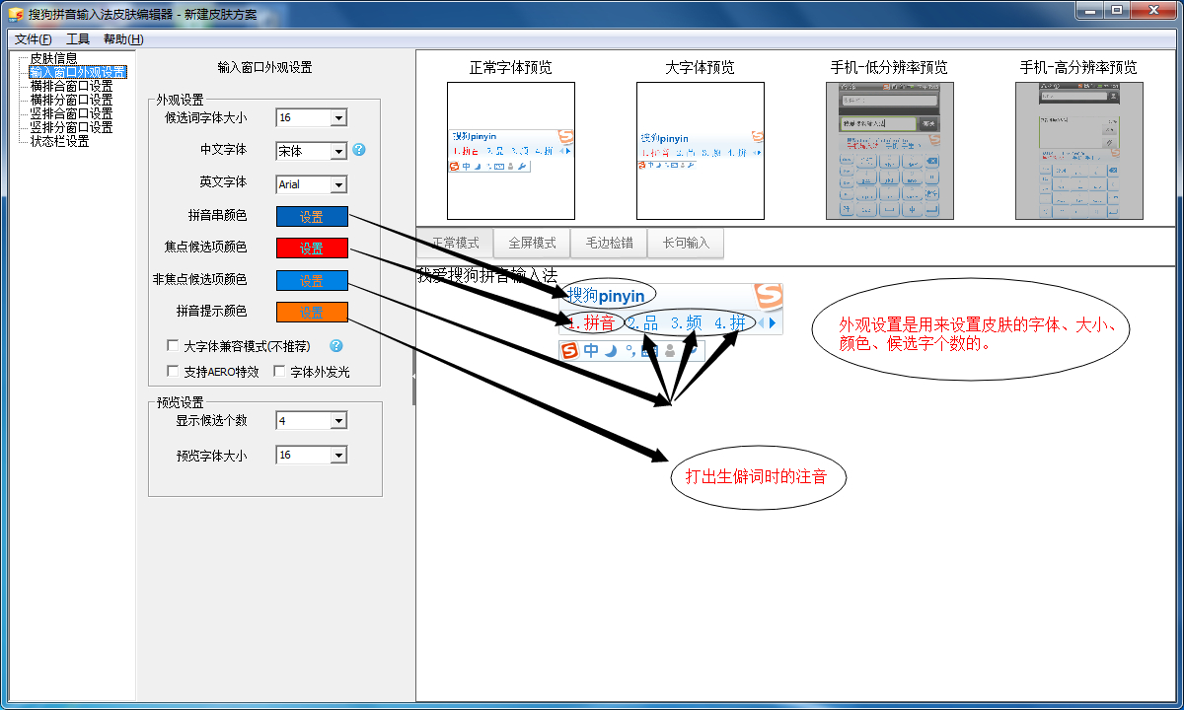Click help icon beside 大字体兼容模式
The image size is (1184, 710).
click(336, 346)
